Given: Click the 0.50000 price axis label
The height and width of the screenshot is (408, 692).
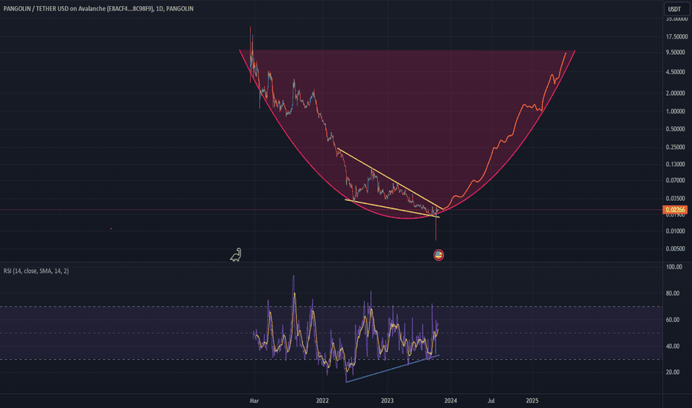Looking at the screenshot, I should point(675,129).
